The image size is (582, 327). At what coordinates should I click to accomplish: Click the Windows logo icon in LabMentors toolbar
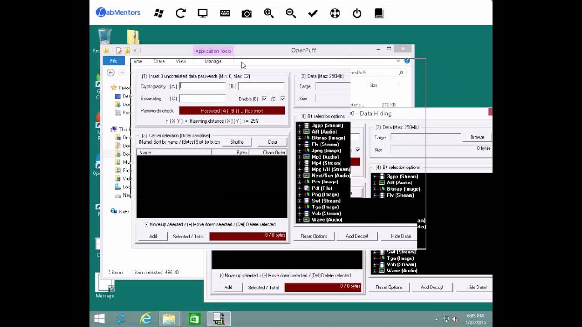click(x=159, y=13)
